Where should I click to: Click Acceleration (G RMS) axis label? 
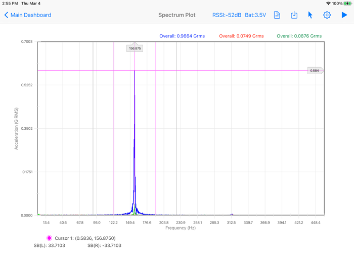click(16, 128)
